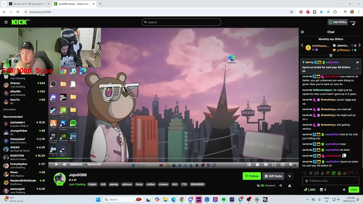Play the video
Viewport: 363px width, 204px height.
(56, 164)
